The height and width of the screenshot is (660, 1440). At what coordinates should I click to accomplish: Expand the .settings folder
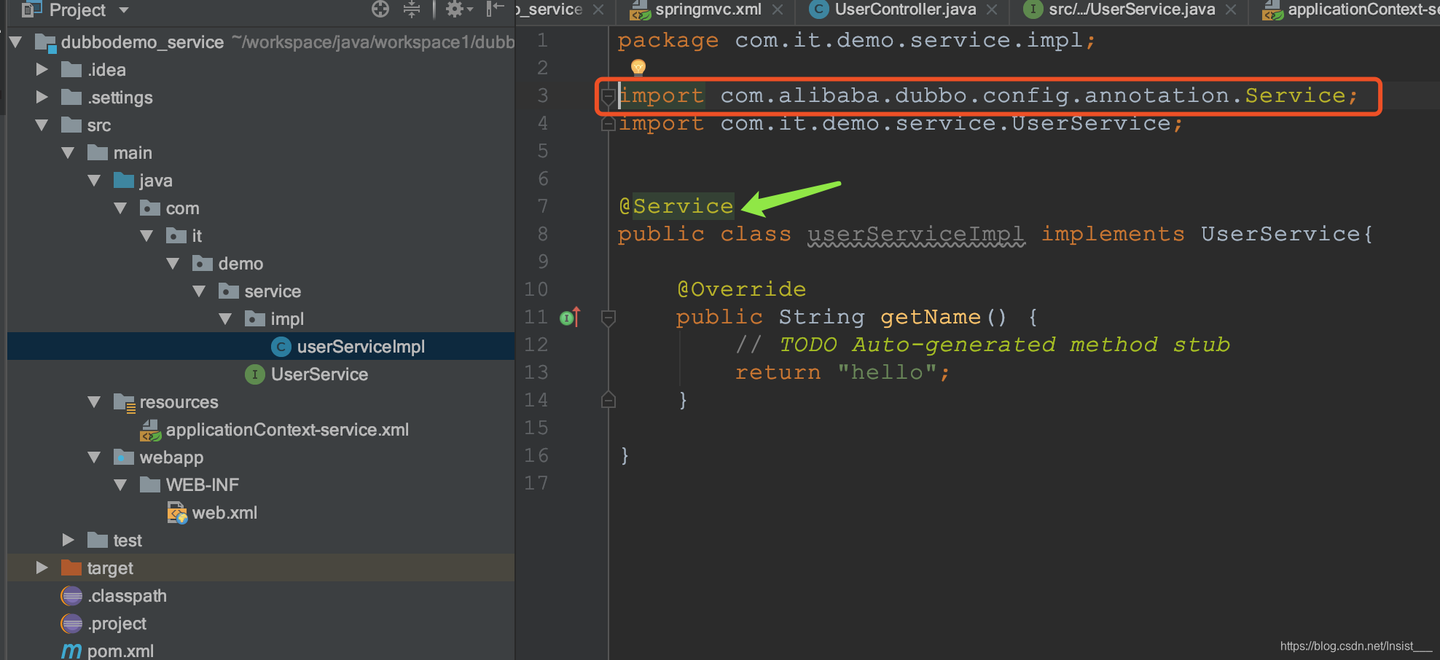tap(42, 97)
